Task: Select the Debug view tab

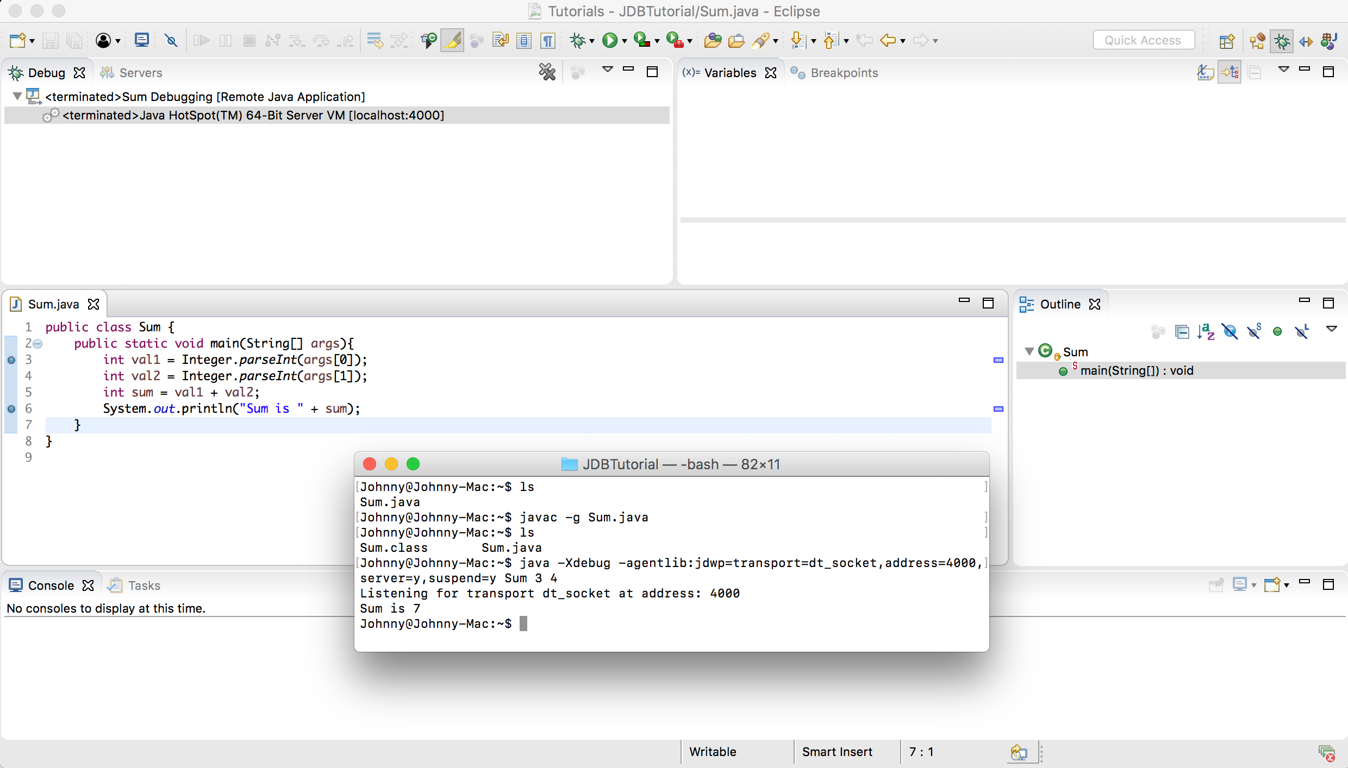Action: [x=46, y=73]
